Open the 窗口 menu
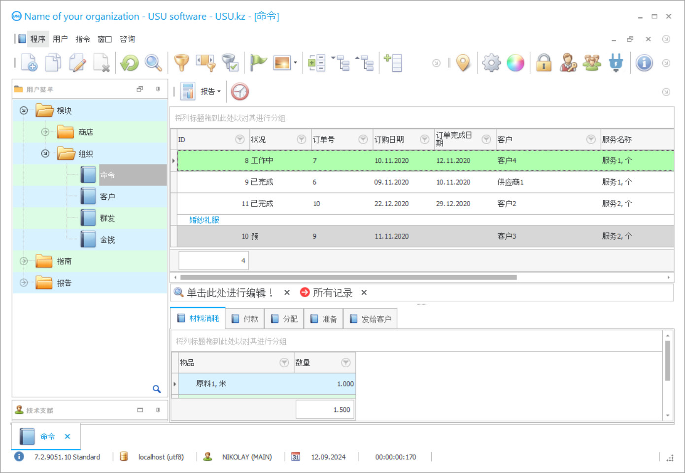 click(x=105, y=39)
